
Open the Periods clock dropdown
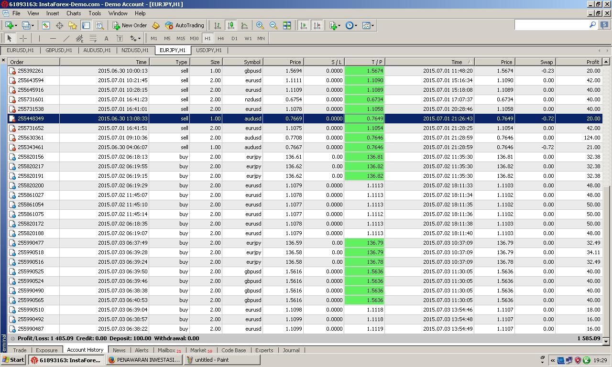click(x=351, y=25)
